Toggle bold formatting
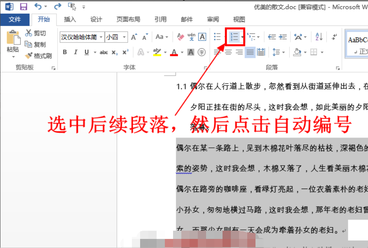This screenshot has width=368, height=248. tap(64, 52)
